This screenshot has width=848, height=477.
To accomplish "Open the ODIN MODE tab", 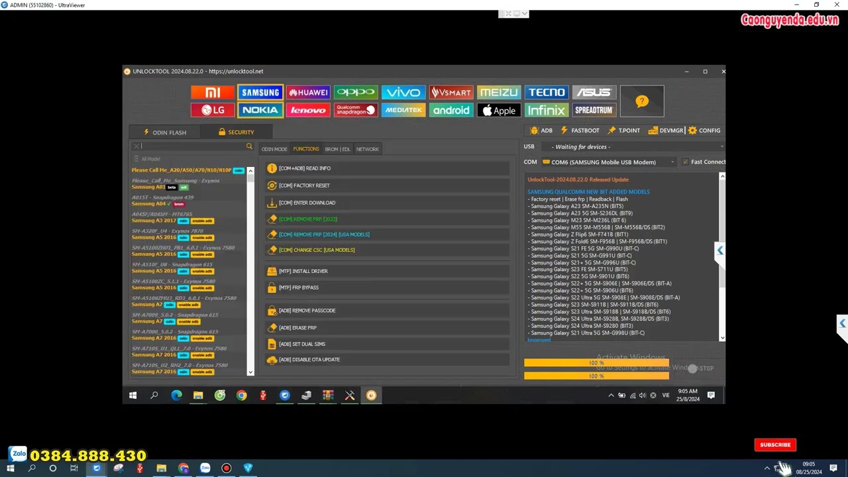I will click(274, 150).
